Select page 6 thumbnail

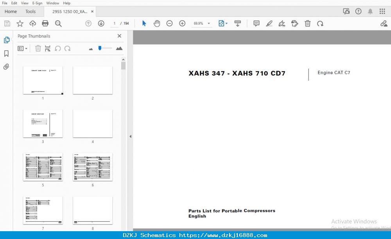pos(93,167)
